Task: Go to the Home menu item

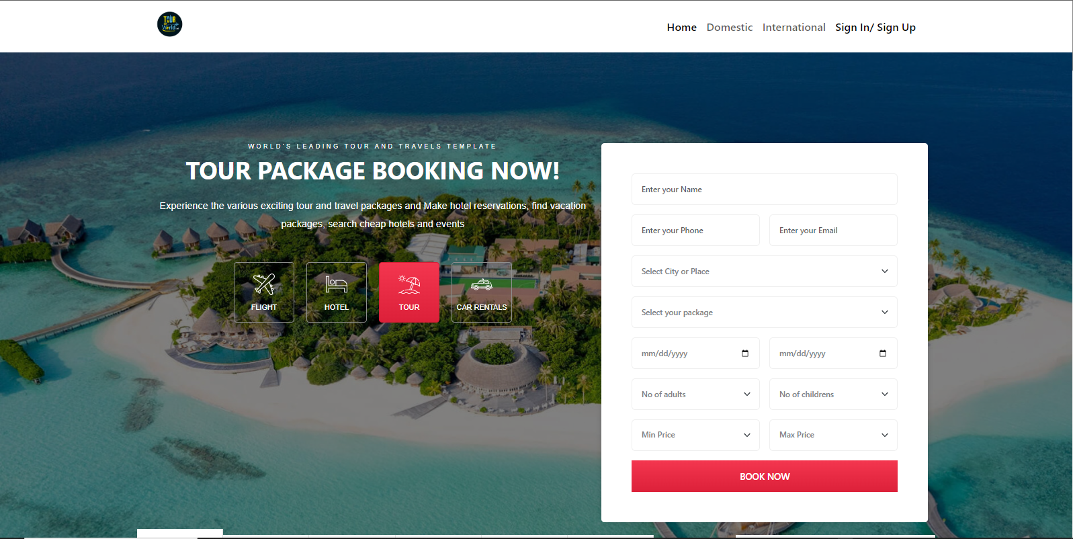Action: [681, 28]
